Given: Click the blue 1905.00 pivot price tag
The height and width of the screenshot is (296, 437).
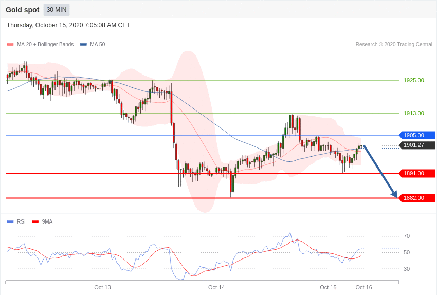Looking at the screenshot, I should (417, 135).
